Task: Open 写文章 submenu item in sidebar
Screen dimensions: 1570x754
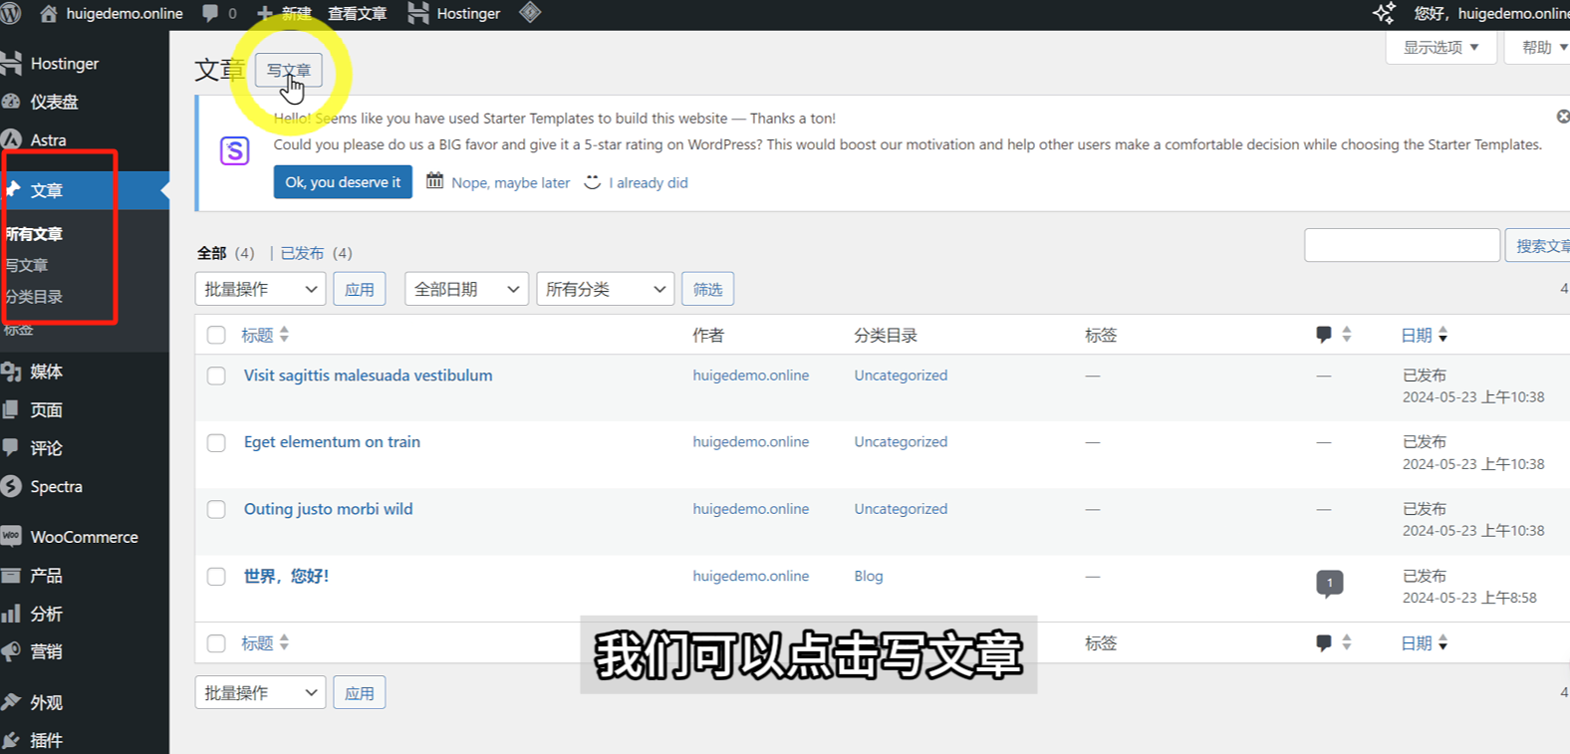Action: point(27,265)
